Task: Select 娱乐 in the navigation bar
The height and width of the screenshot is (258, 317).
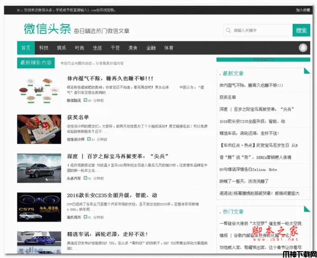Action: point(62,48)
